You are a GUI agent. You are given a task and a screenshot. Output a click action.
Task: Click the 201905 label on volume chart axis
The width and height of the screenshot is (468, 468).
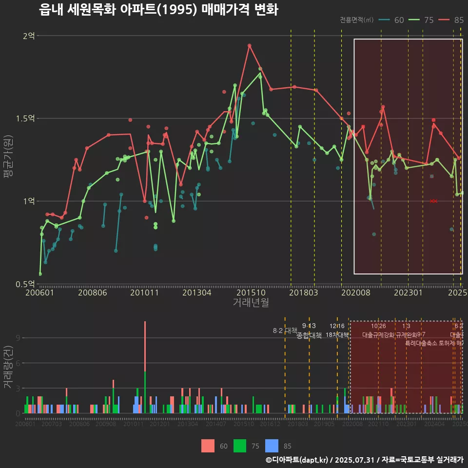[x=324, y=424]
